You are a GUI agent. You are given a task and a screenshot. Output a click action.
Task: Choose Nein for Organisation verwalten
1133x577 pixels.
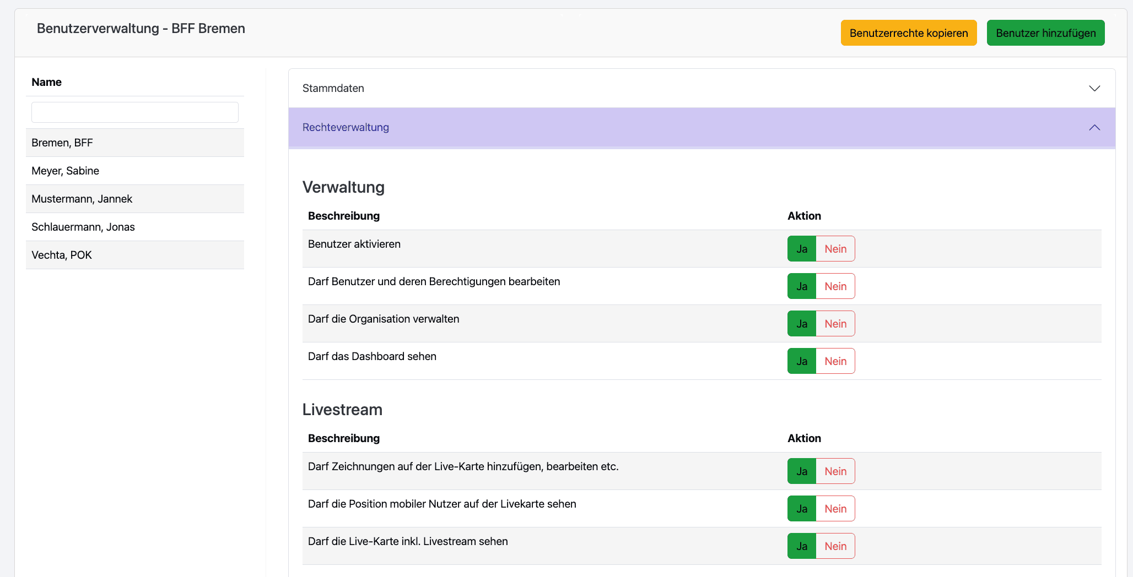pyautogui.click(x=835, y=324)
